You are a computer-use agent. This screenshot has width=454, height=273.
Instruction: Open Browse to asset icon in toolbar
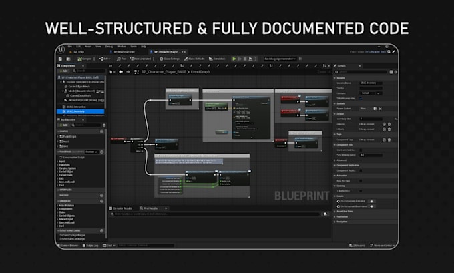[68, 59]
